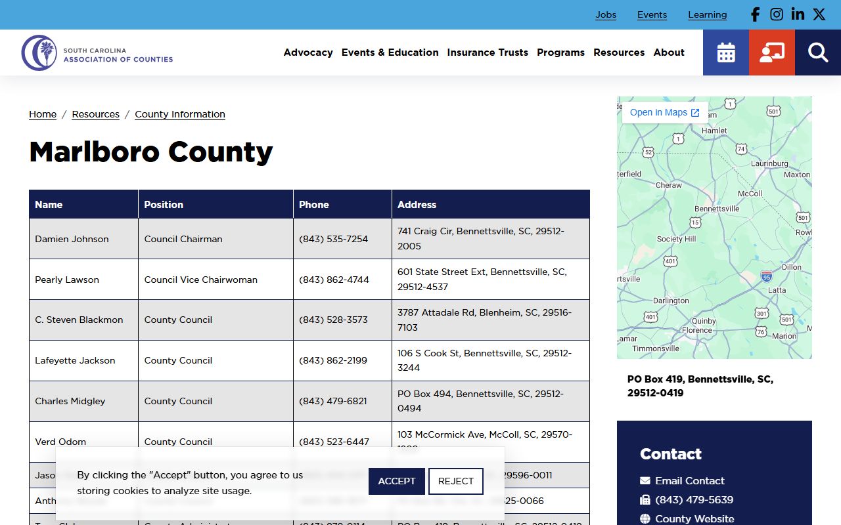Screen dimensions: 841x525
Task: Decline cookies with REJECT button
Action: click(456, 481)
